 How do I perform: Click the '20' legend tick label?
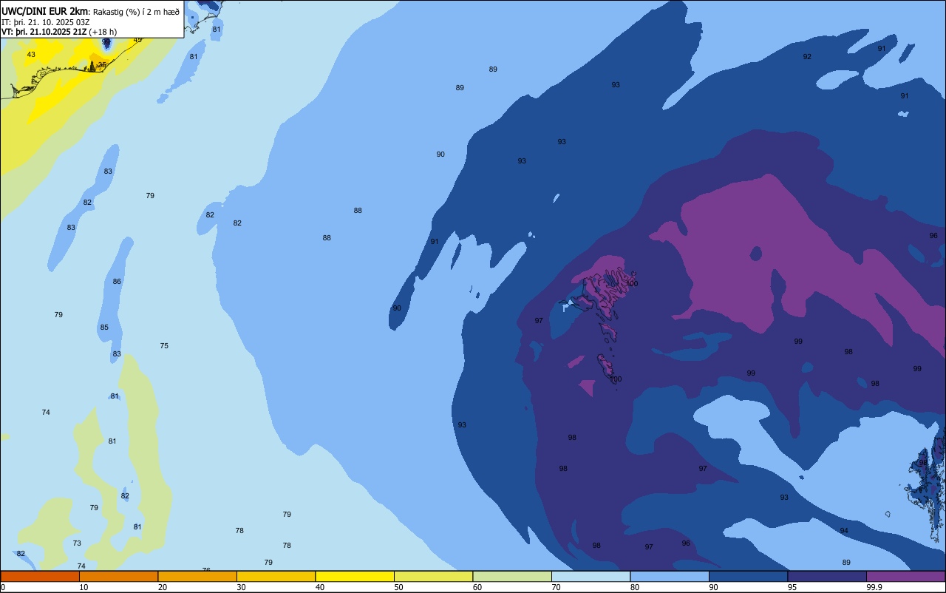click(163, 587)
